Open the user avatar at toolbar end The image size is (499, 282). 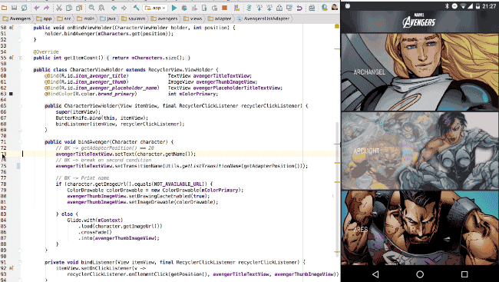tap(335, 8)
